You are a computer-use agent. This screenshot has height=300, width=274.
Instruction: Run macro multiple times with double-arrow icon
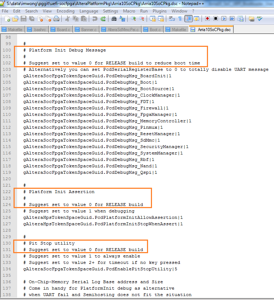point(232,19)
